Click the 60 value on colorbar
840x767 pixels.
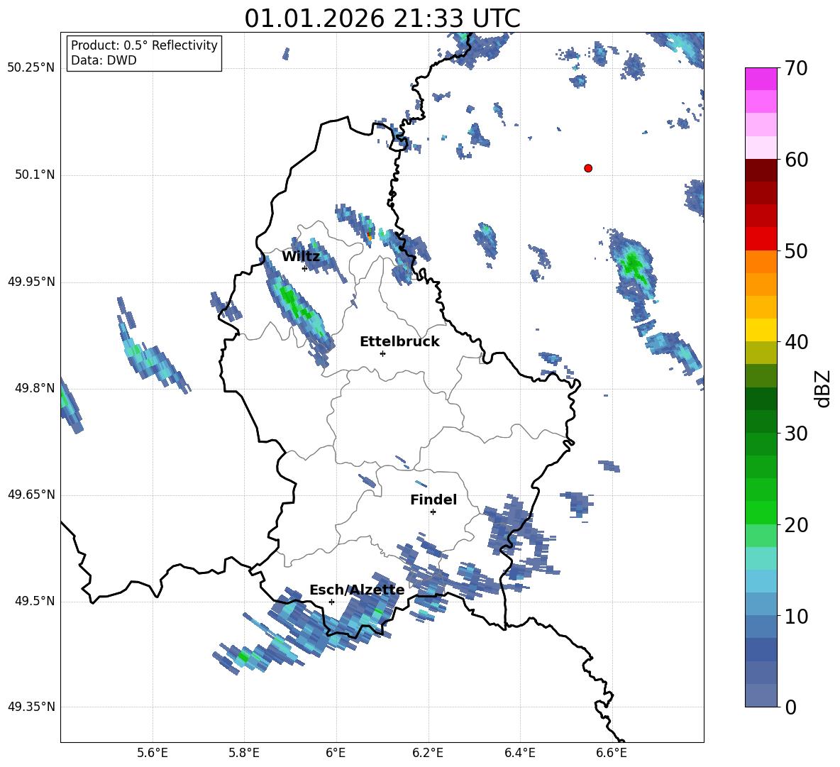point(796,160)
